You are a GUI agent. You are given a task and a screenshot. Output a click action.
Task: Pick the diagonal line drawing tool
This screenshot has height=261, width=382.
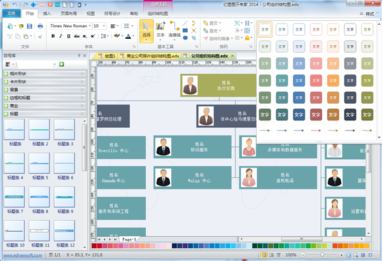(185, 24)
